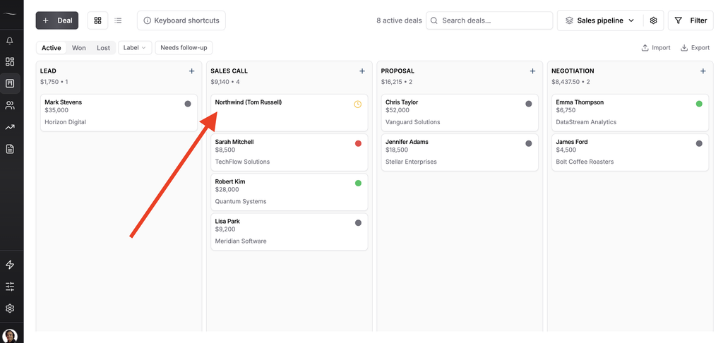Viewport: 723px width, 343px height.
Task: Click the Bolt Coffee Roasters company name
Action: [585, 162]
